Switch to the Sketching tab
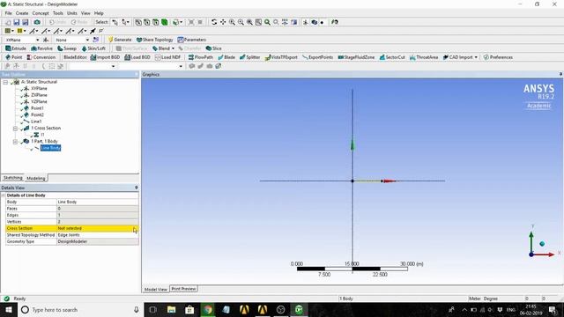The height and width of the screenshot is (317, 564). (x=13, y=178)
